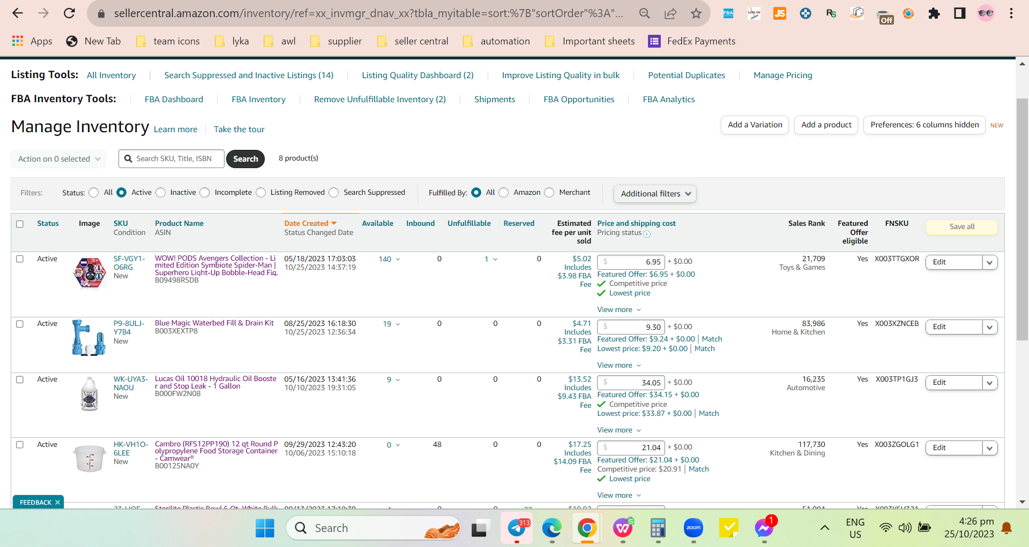
Task: Click the zoom magnifier in the address bar
Action: click(x=645, y=13)
